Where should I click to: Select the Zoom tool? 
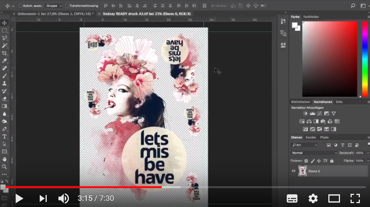[5, 167]
